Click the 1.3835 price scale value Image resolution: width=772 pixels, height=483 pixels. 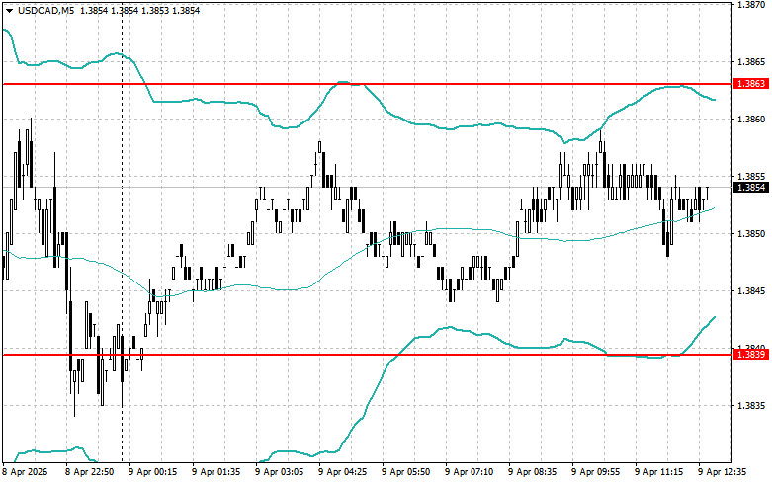point(751,406)
